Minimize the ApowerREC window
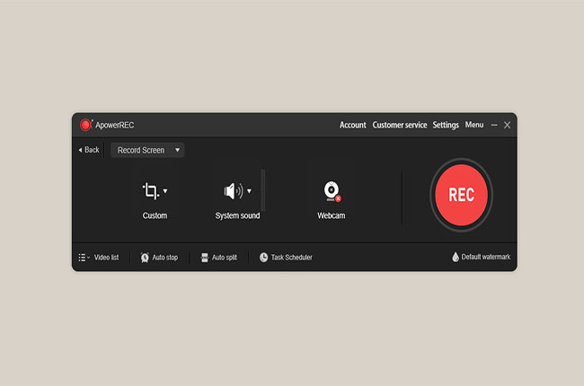 pyautogui.click(x=494, y=125)
